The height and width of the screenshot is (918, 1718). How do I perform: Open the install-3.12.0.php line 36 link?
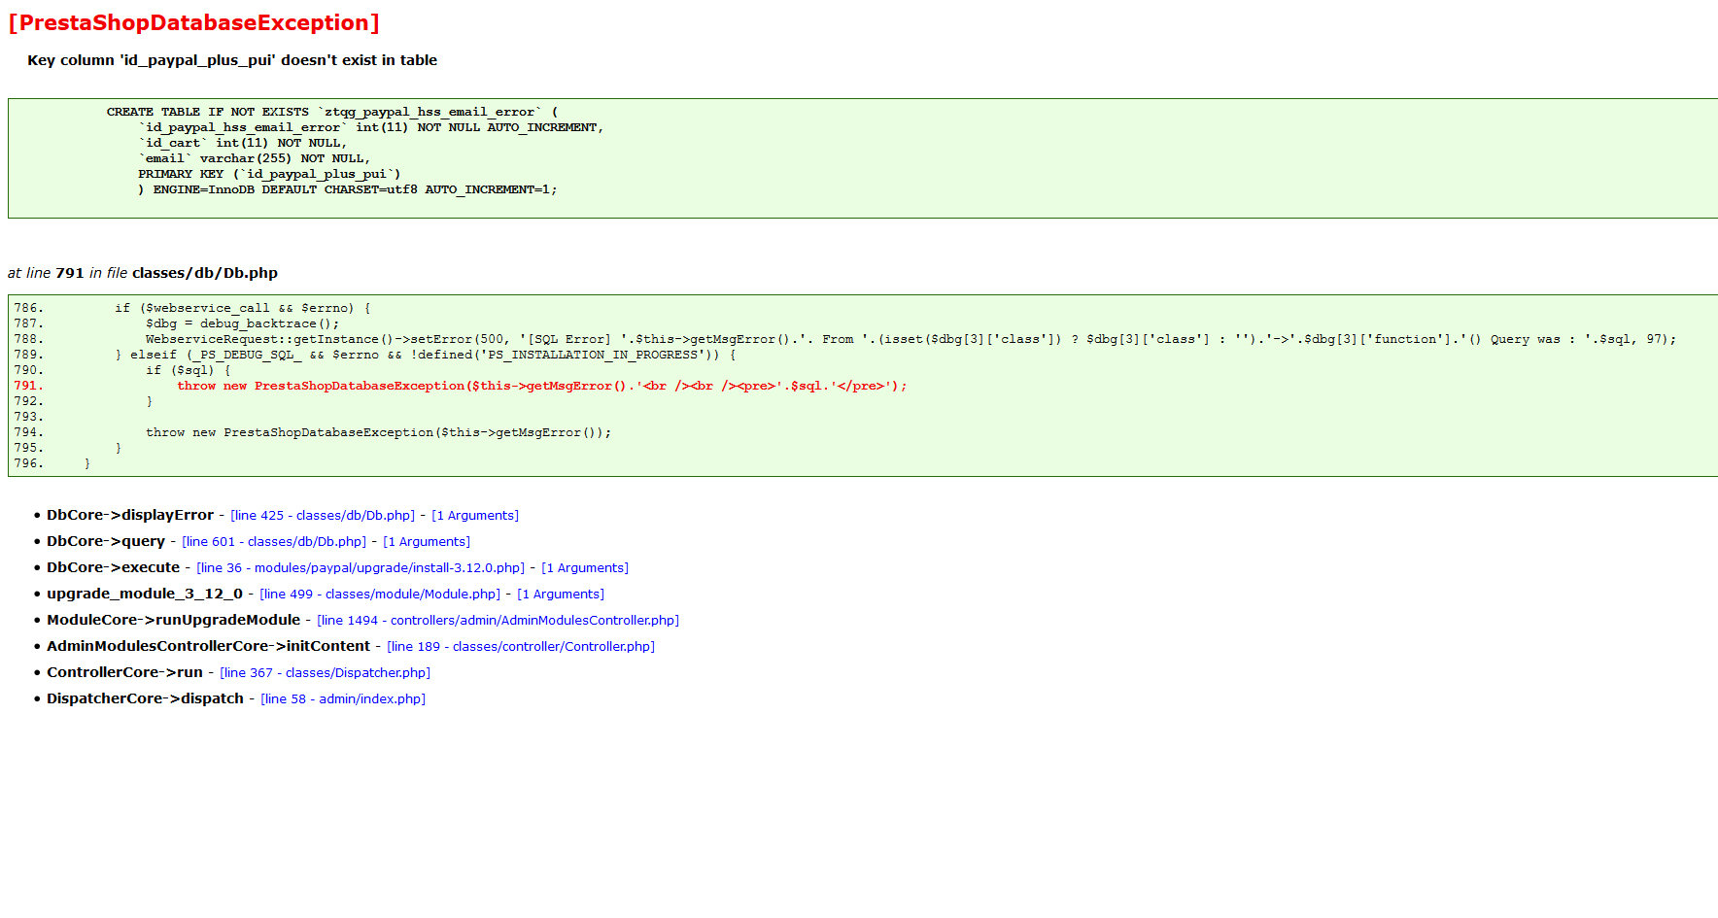[361, 568]
